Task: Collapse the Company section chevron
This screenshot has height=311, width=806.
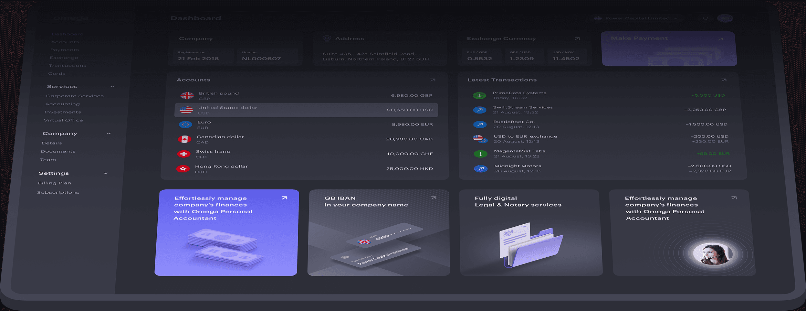Action: pos(109,133)
